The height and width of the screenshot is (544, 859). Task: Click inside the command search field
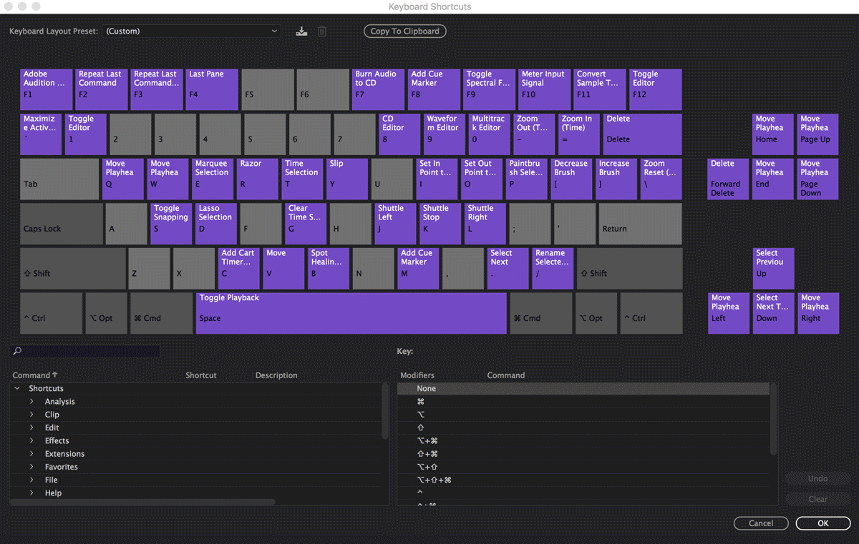click(x=86, y=351)
